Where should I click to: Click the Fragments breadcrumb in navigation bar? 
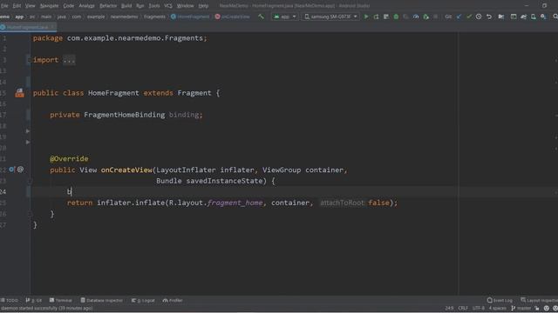click(x=154, y=17)
